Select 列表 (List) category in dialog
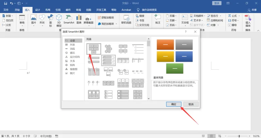The width and height of the screenshot is (261, 138). [73, 45]
